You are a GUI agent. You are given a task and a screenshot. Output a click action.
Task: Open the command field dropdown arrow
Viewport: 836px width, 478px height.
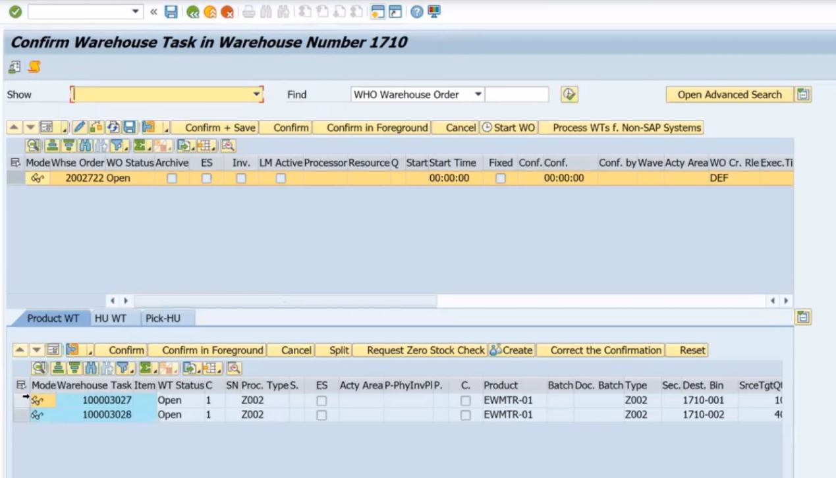pyautogui.click(x=136, y=12)
